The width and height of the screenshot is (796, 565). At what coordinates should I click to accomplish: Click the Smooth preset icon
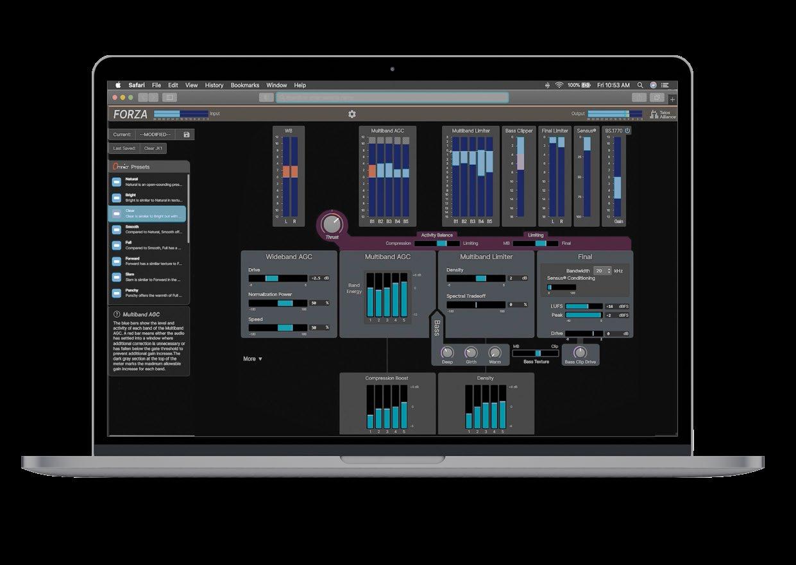[x=117, y=229]
